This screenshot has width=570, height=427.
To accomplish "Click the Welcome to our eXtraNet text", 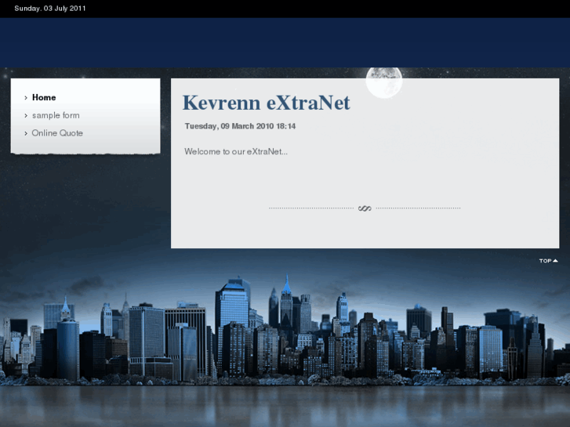I will [x=236, y=151].
